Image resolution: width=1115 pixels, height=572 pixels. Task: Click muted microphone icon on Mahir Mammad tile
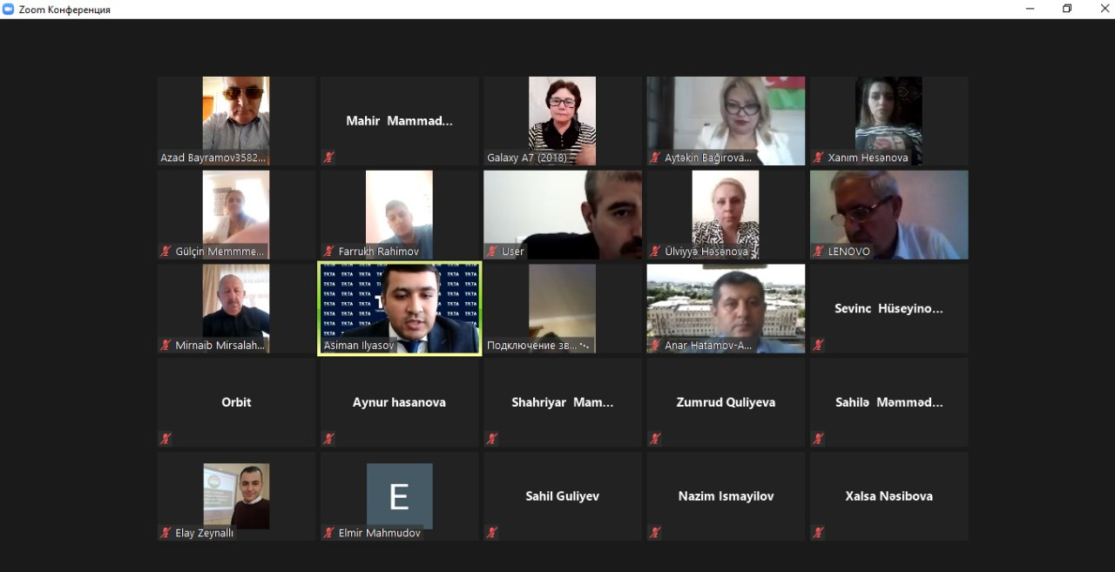[x=328, y=158]
